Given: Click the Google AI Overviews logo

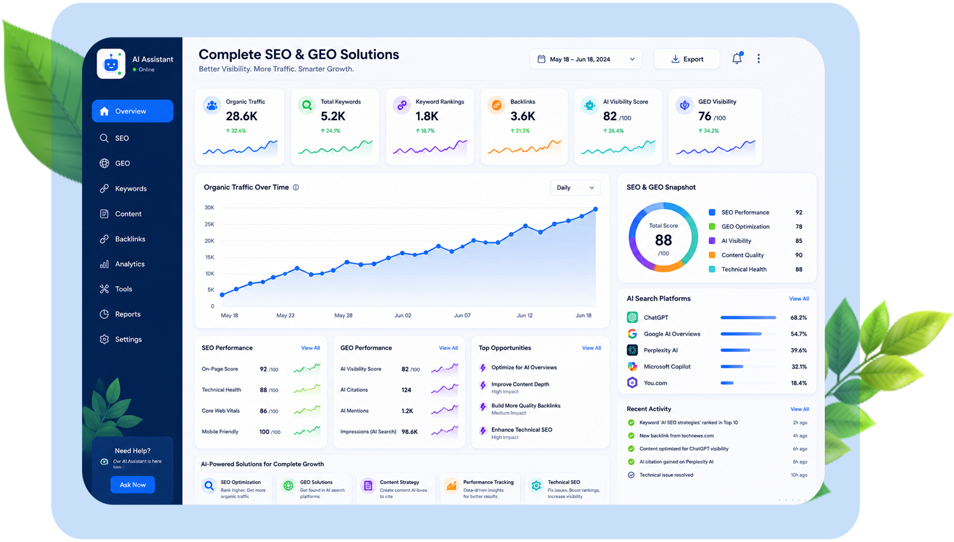Looking at the screenshot, I should (x=632, y=334).
